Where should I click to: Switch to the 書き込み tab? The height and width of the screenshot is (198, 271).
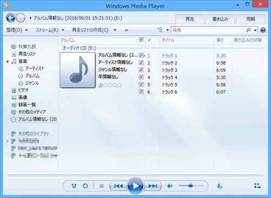click(220, 19)
